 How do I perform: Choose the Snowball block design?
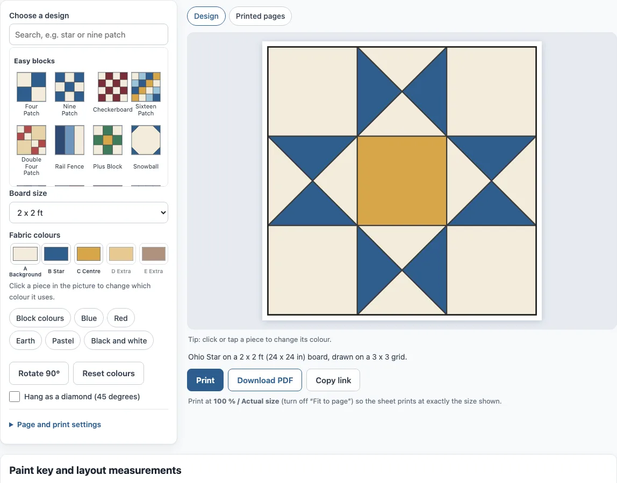[146, 148]
